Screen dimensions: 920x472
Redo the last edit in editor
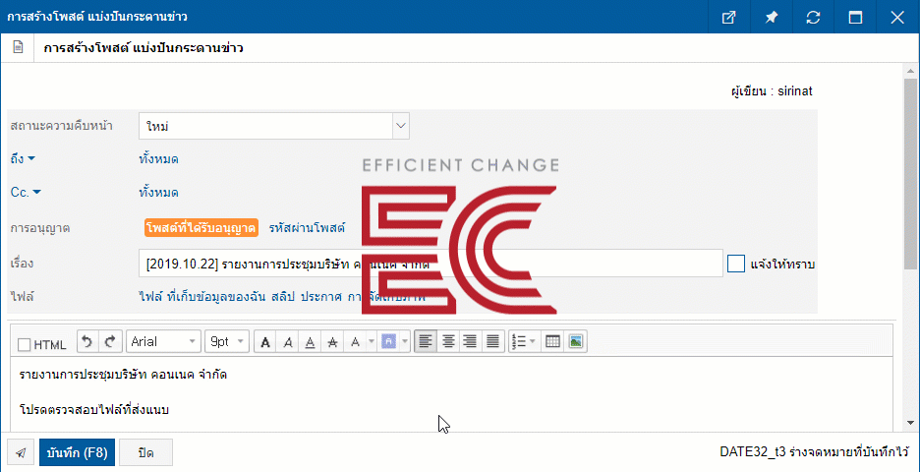110,341
